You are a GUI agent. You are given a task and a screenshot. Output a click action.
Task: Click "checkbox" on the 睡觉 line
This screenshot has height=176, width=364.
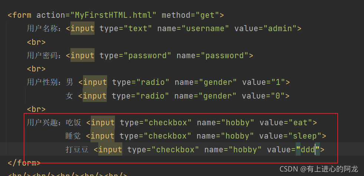click(x=168, y=136)
